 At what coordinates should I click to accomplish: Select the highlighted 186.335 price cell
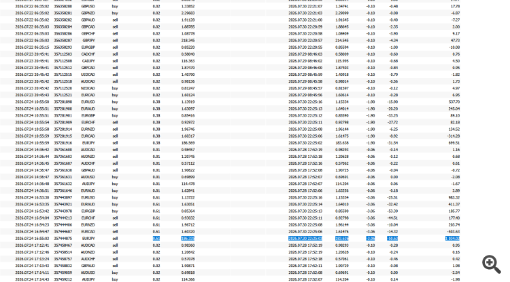pos(188,238)
